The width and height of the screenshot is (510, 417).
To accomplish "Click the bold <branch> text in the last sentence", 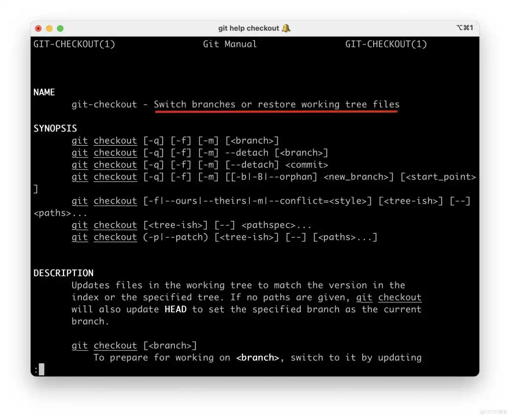I will tap(258, 357).
